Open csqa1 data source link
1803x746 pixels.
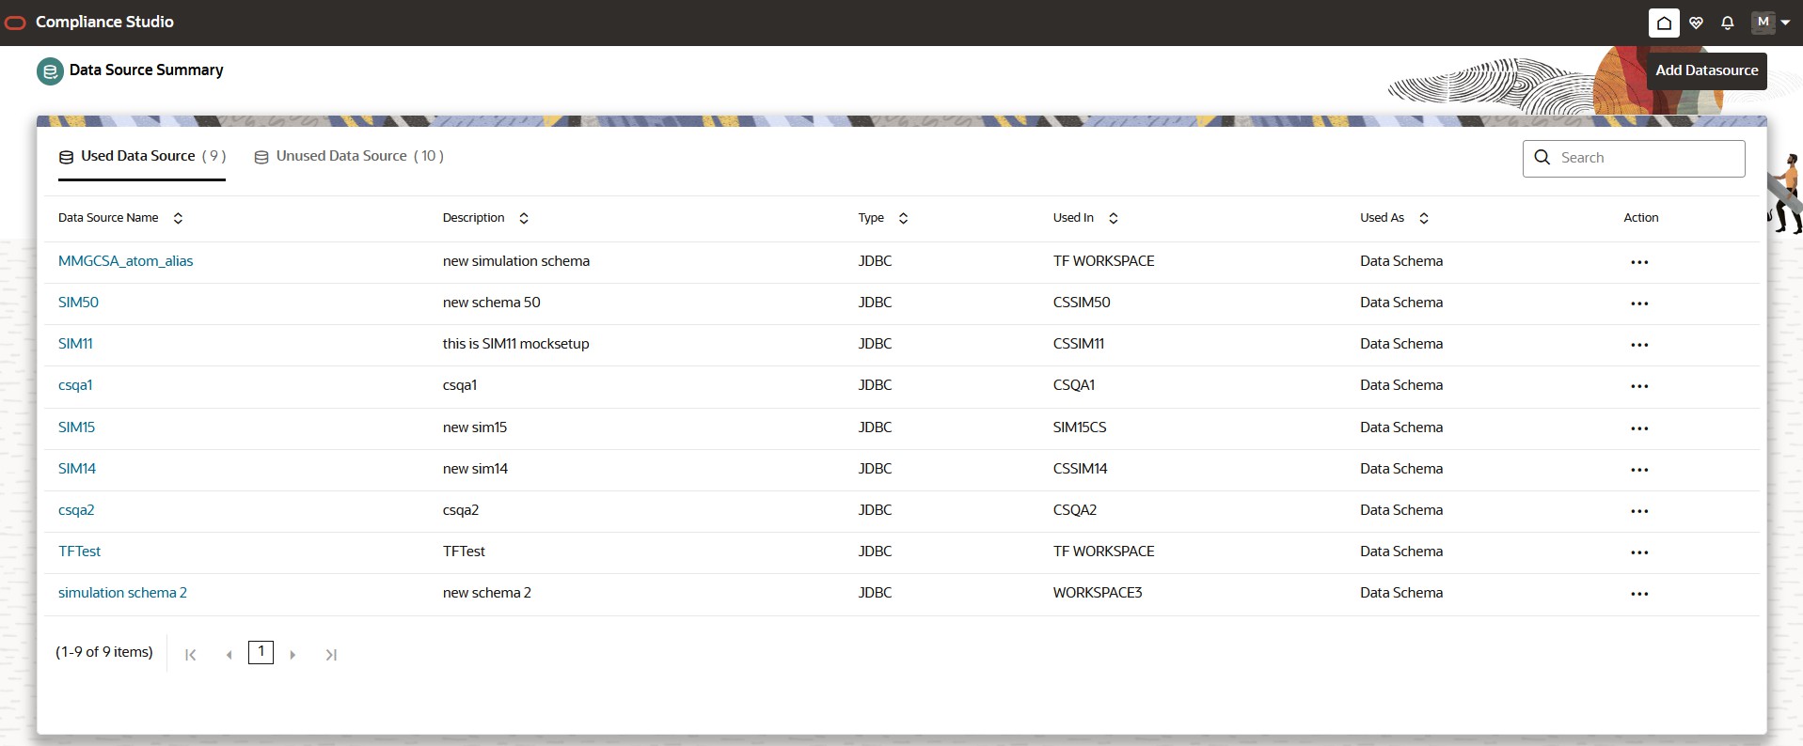coord(75,385)
